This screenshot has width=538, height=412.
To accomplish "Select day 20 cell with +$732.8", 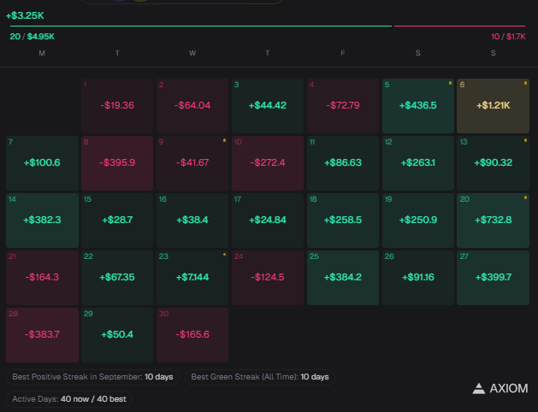I will pyautogui.click(x=493, y=221).
